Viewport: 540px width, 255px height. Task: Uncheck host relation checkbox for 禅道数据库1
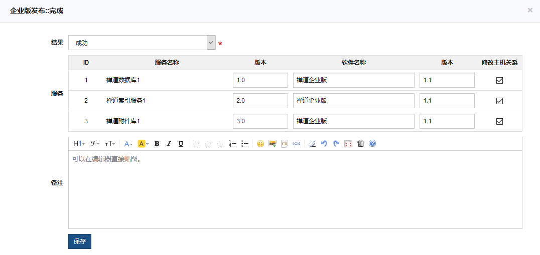click(499, 80)
